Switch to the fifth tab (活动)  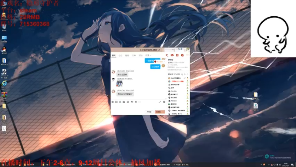pos(141,55)
